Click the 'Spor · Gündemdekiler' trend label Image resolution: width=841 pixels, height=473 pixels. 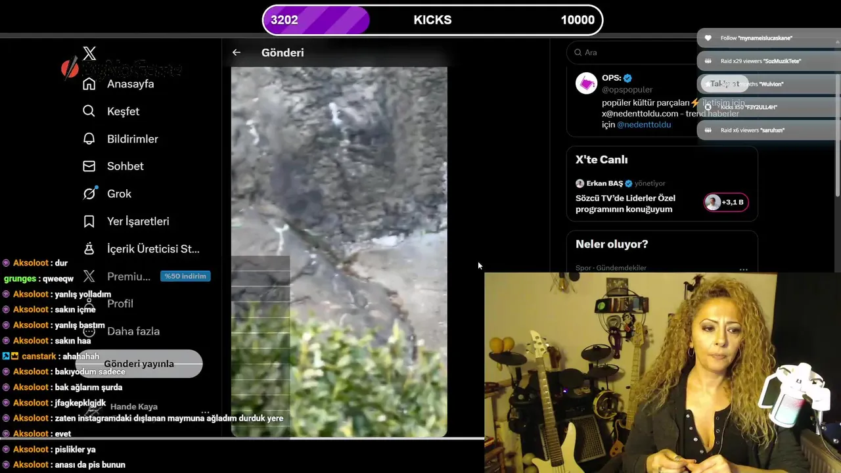pyautogui.click(x=611, y=268)
